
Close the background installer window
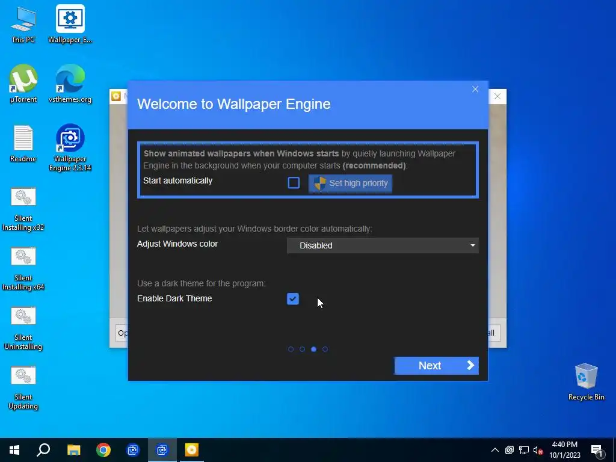pos(497,96)
